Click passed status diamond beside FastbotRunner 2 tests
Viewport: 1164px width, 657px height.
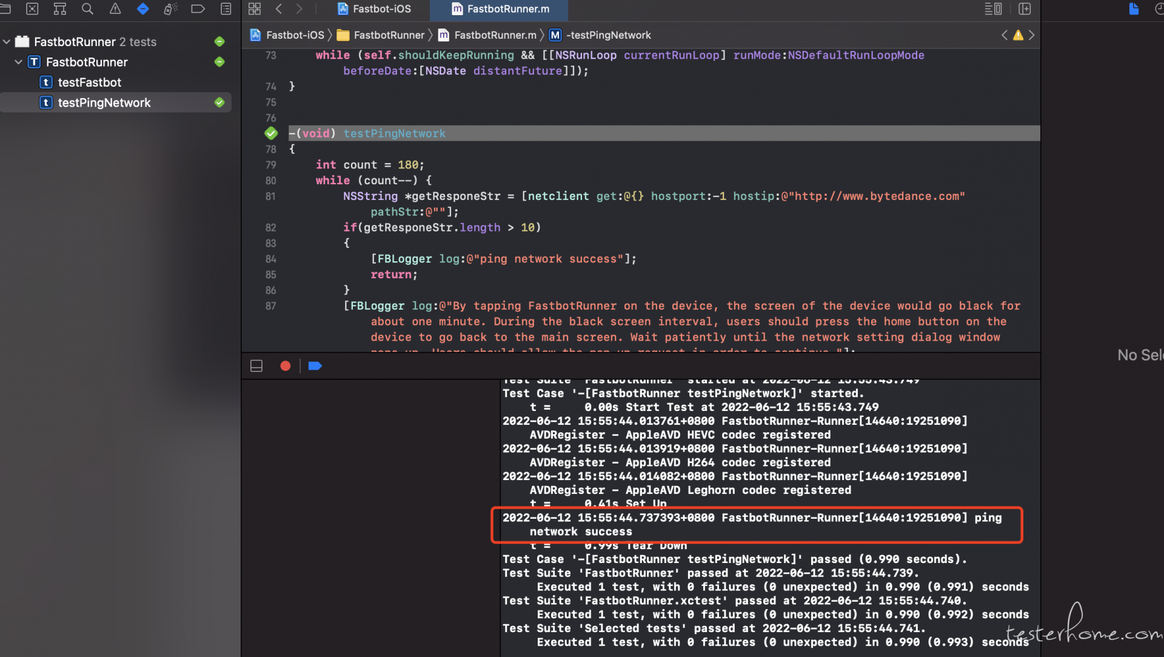pyautogui.click(x=219, y=42)
